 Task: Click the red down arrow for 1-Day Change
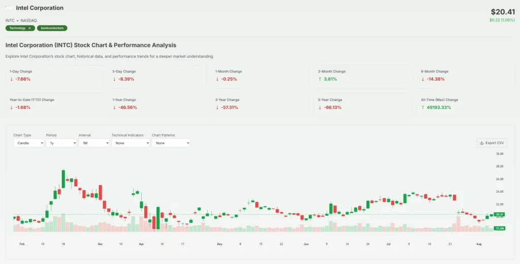click(x=11, y=79)
